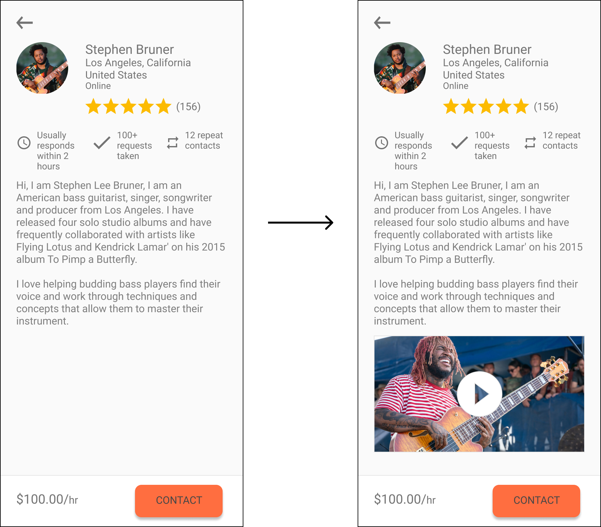Open (156) reviews count on left screen

[189, 106]
